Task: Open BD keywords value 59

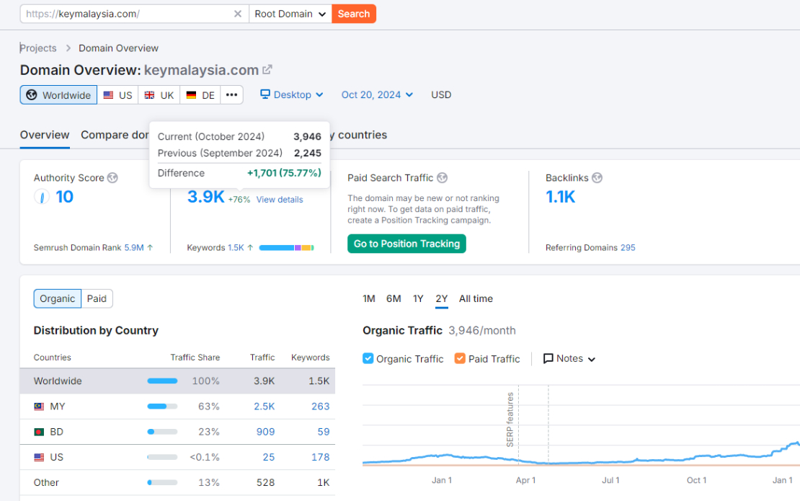Action: point(324,432)
